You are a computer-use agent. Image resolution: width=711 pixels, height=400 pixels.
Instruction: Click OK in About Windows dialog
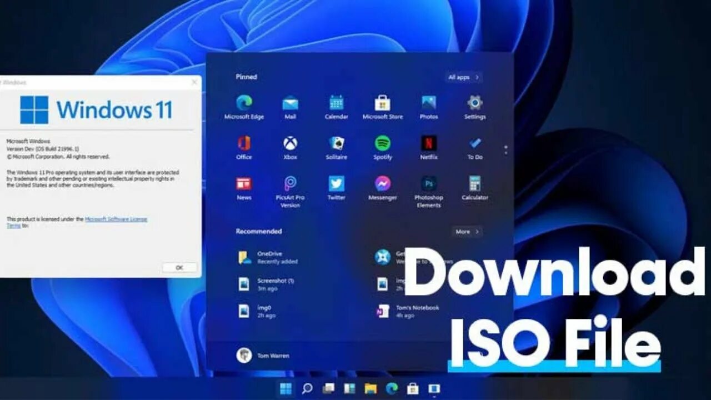(x=179, y=267)
